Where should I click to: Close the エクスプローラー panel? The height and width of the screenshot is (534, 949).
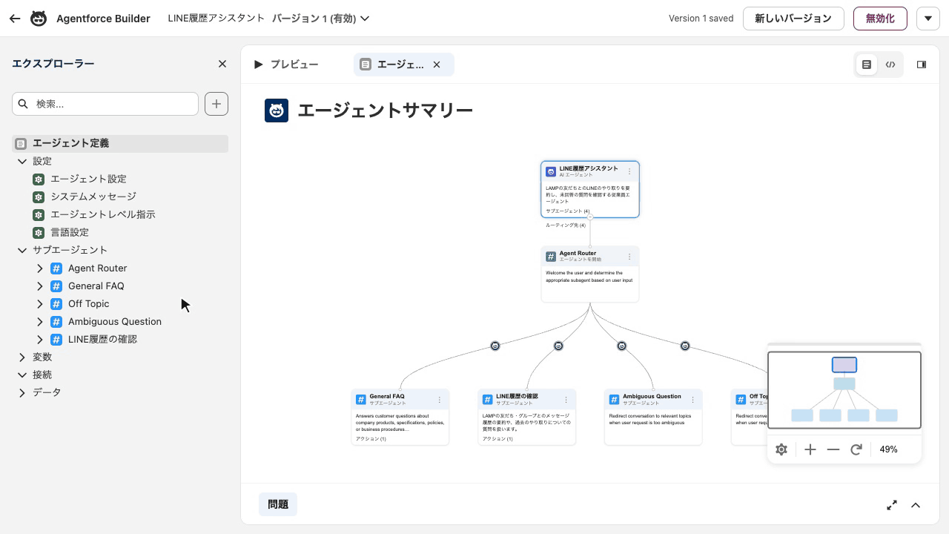pos(222,64)
